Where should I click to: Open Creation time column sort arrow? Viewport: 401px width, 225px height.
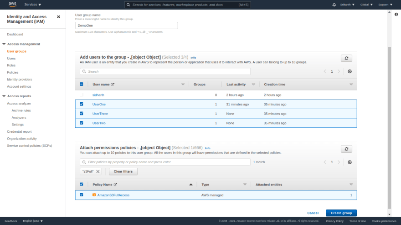[x=351, y=85]
